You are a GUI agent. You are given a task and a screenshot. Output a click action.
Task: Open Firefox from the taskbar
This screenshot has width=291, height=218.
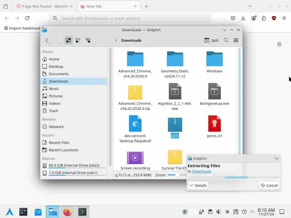[x=68, y=212]
